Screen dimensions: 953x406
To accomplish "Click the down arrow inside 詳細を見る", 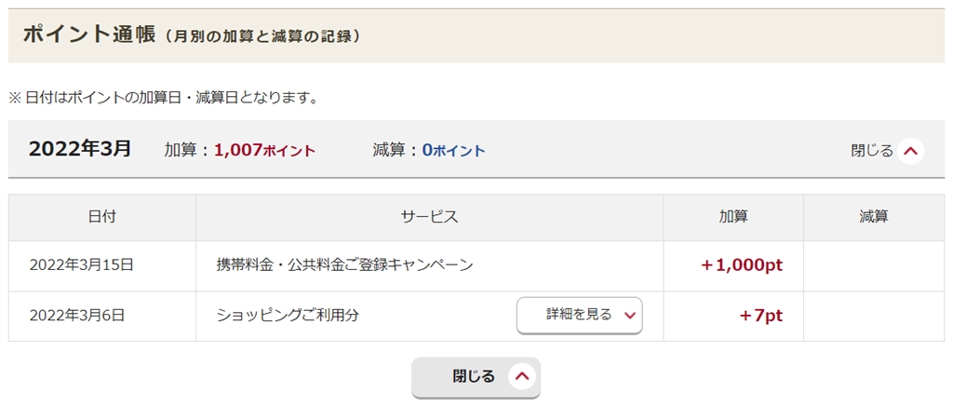I will [x=630, y=316].
